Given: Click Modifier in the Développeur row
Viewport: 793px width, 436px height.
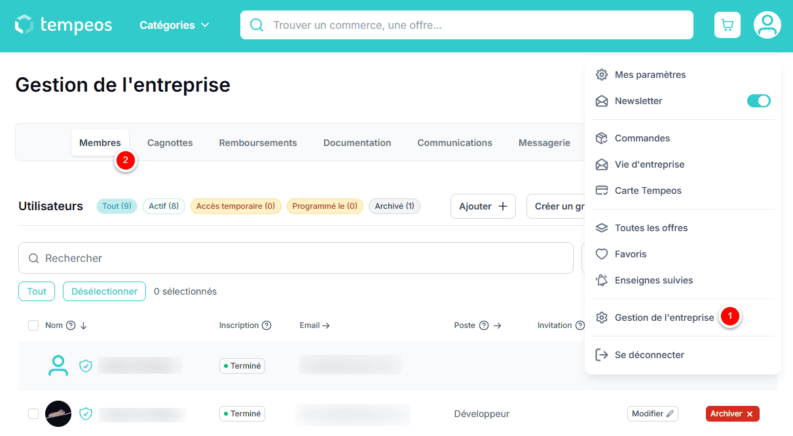Looking at the screenshot, I should (x=653, y=414).
